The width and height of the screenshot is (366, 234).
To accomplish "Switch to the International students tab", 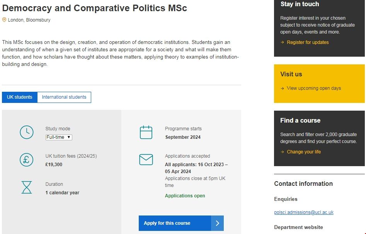I will (x=64, y=97).
